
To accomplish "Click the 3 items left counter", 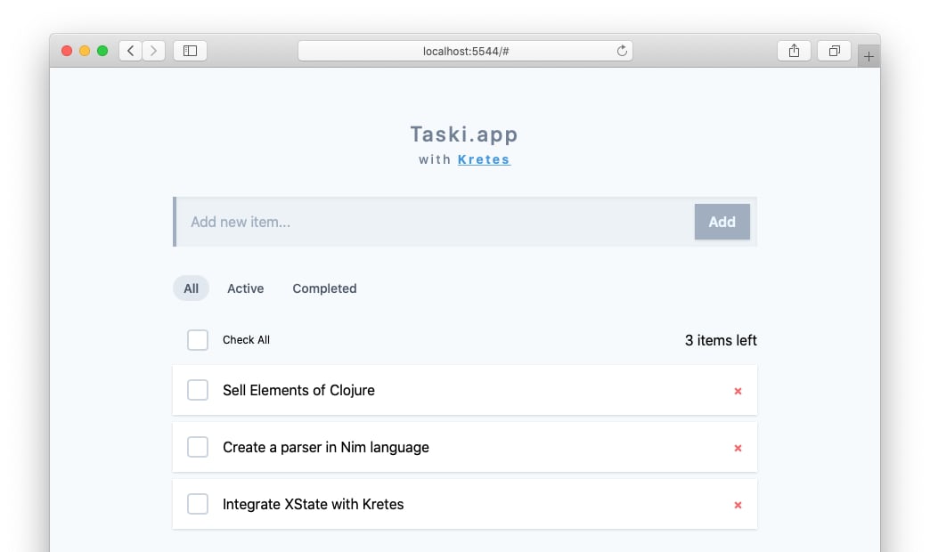I will pyautogui.click(x=721, y=340).
